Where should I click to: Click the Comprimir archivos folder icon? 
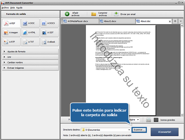click(x=93, y=14)
